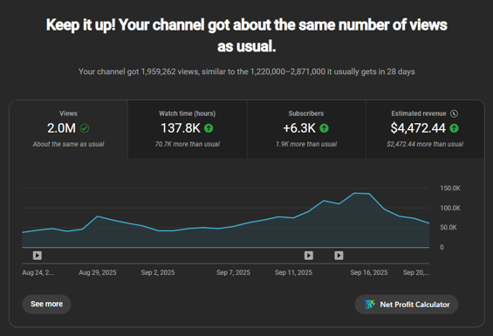Click the Sep 16, 2025 date label

point(369,272)
